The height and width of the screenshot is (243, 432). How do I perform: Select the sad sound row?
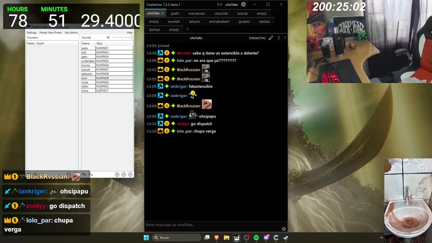(x=107, y=52)
